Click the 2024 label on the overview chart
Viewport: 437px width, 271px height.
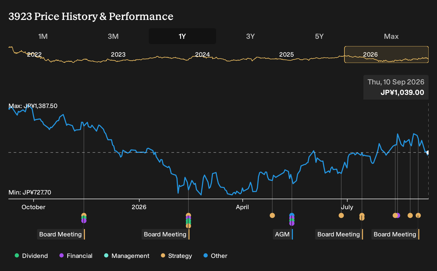click(x=202, y=55)
